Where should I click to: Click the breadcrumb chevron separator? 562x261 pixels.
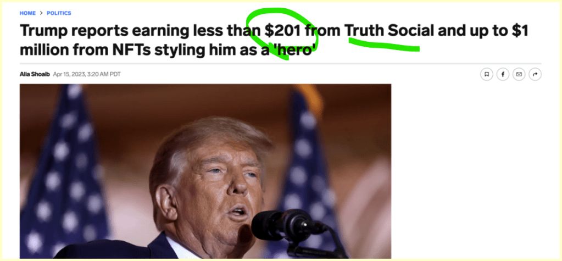(x=41, y=13)
